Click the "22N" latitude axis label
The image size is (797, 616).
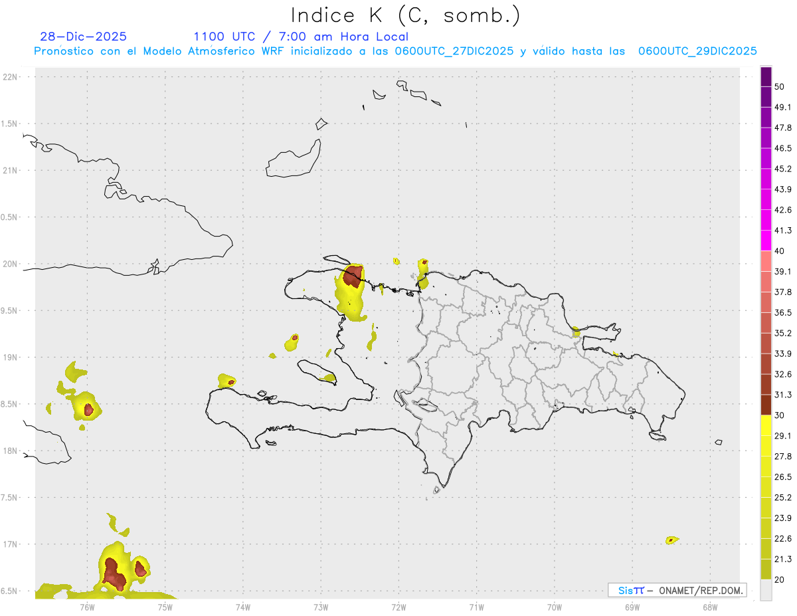[x=10, y=77]
